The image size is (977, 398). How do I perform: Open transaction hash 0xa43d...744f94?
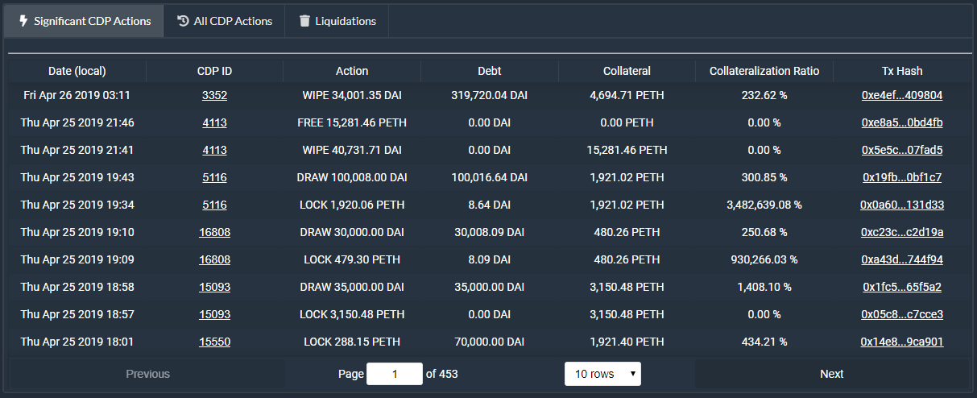point(902,259)
